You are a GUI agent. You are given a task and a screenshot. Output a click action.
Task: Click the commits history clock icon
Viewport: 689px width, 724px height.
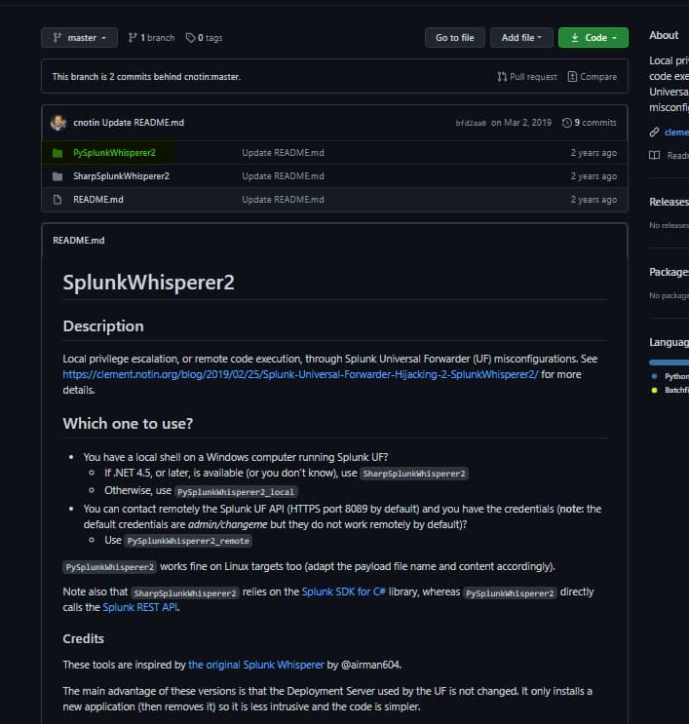click(567, 123)
